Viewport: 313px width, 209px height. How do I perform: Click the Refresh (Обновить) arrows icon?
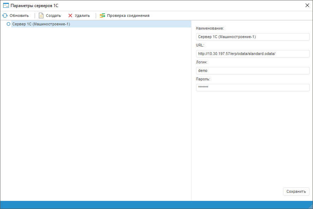[5, 16]
